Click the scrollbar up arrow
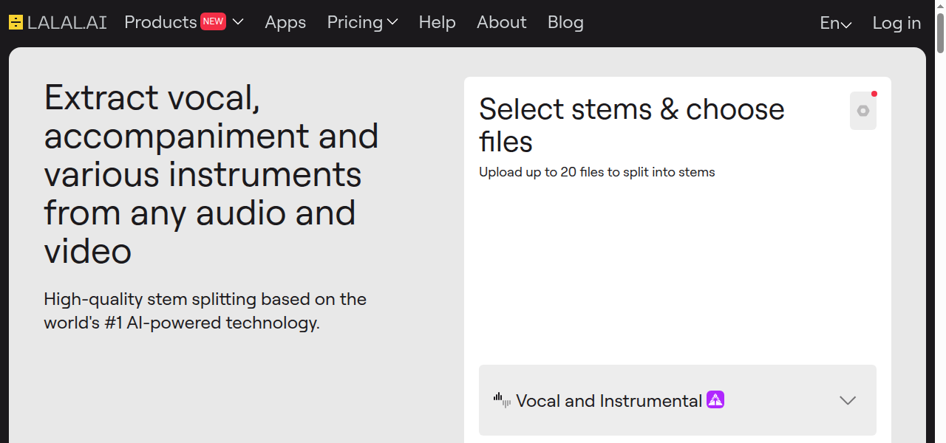The image size is (946, 443). point(940,7)
